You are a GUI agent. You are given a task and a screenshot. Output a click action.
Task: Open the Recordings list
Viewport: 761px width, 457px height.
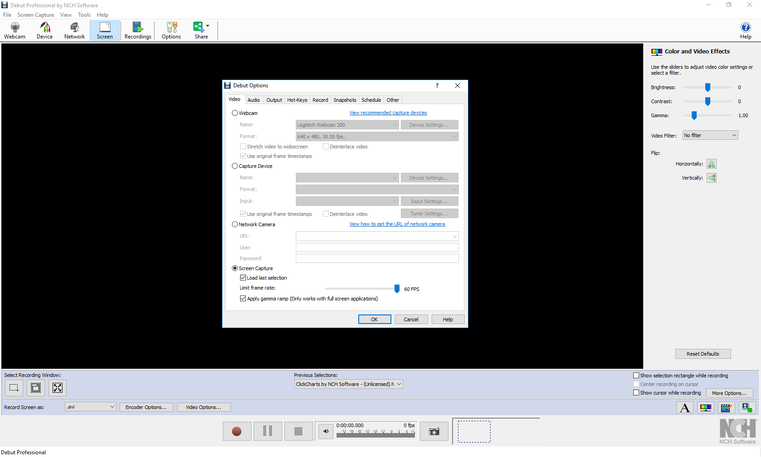pyautogui.click(x=138, y=30)
